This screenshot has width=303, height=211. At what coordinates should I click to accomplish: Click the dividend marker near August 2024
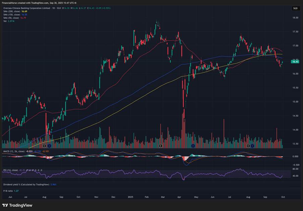point(49,146)
